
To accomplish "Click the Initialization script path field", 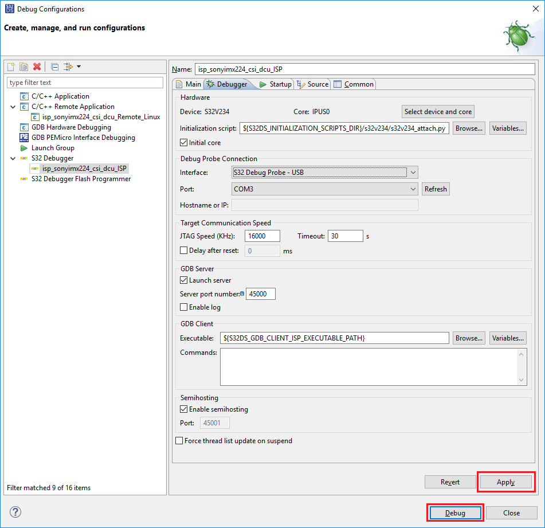I will 344,128.
